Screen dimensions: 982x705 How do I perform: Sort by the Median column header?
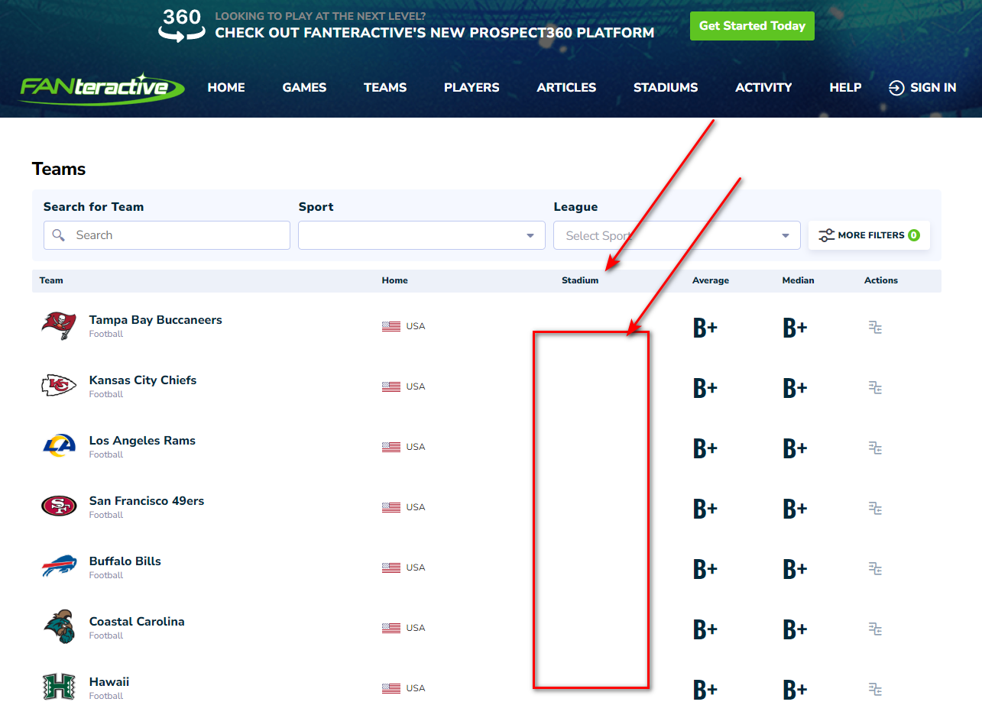[x=799, y=280]
